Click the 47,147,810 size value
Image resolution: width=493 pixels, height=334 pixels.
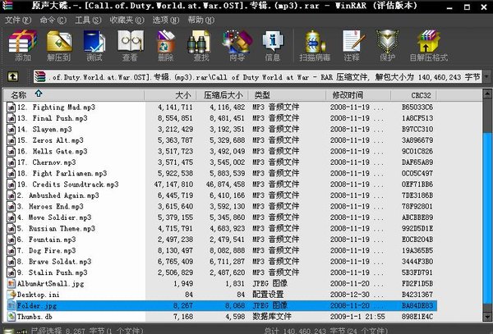(x=173, y=185)
